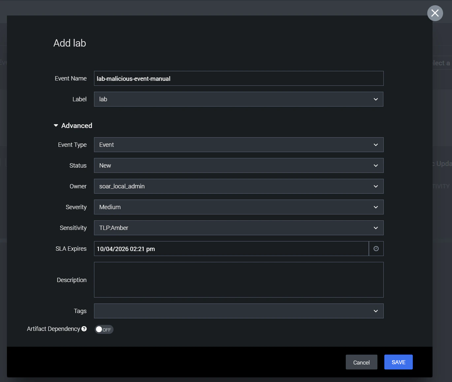Open the Event Type dropdown
This screenshot has height=382, width=452.
pyautogui.click(x=239, y=145)
